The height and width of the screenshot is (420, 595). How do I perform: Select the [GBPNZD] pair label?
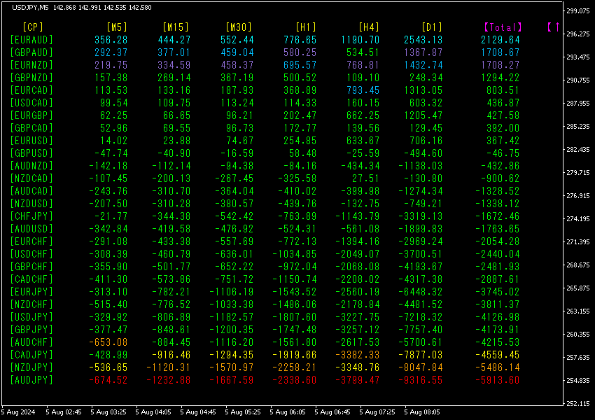coord(31,78)
